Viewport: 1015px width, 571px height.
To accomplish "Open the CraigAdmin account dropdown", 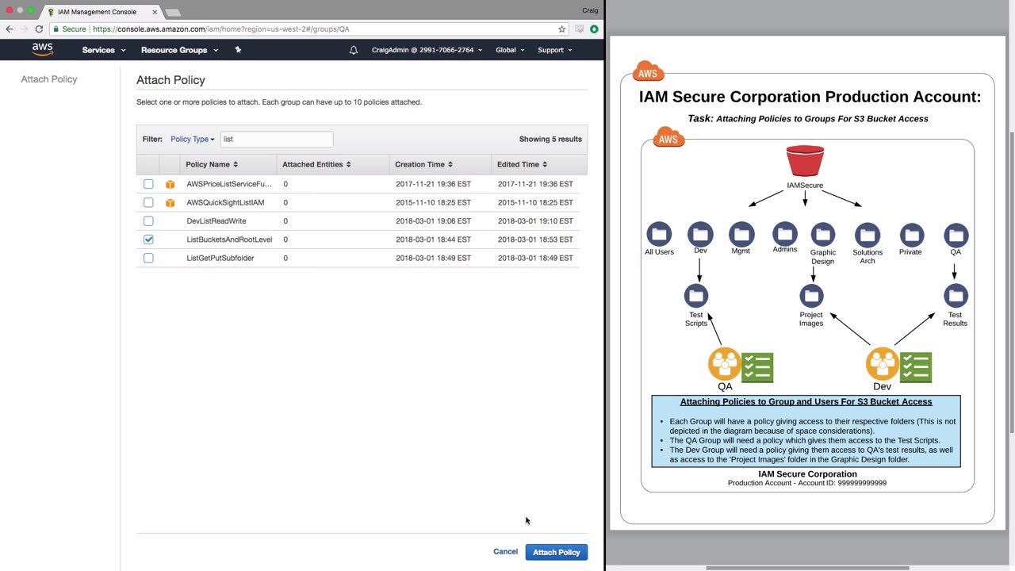I will pos(427,50).
